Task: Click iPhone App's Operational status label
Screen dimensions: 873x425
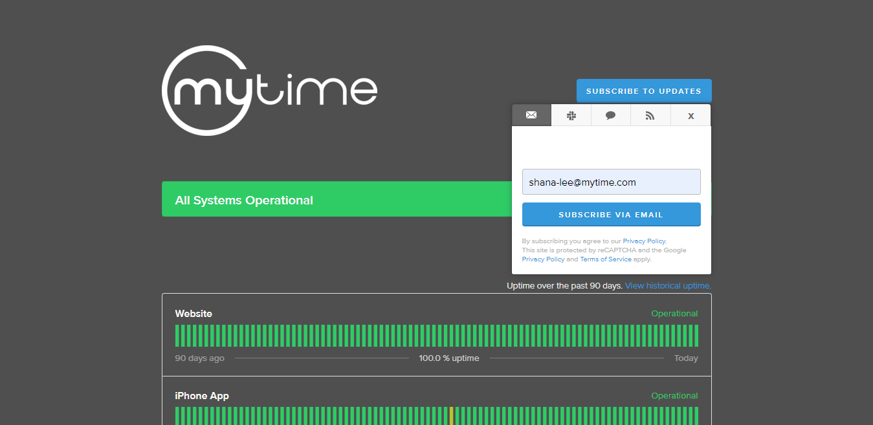Action: click(674, 396)
